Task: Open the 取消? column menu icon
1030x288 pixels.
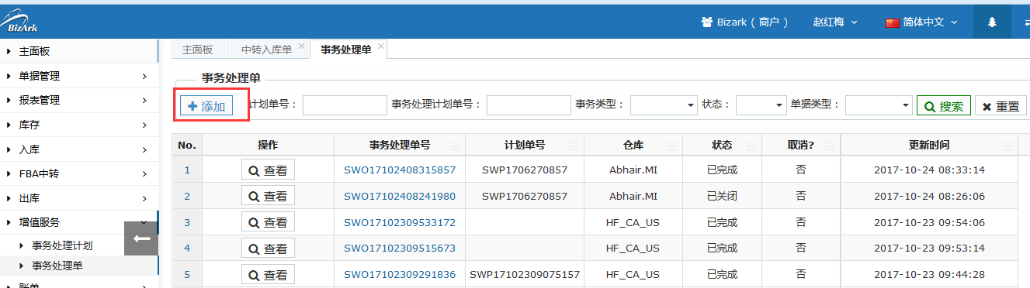Action: (830, 146)
